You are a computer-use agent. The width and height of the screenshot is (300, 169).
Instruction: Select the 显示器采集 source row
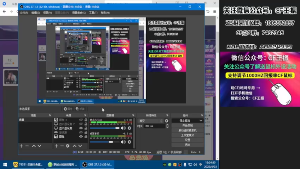(x=70, y=128)
